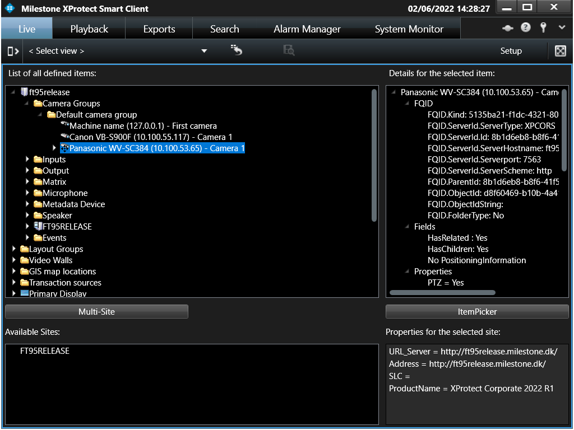
Task: Click the defined items list vertical scrollbar
Action: [x=374, y=156]
